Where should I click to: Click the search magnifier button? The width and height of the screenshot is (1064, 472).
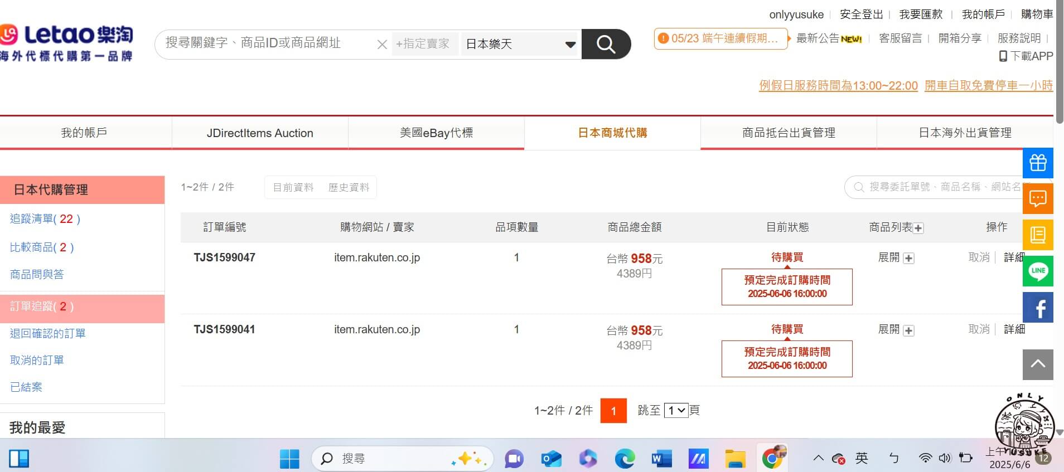pyautogui.click(x=606, y=44)
